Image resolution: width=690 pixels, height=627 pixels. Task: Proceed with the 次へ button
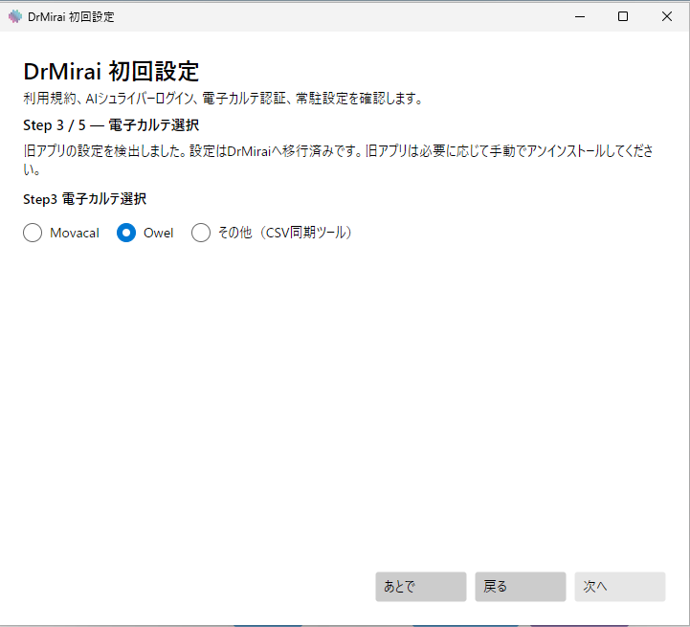pos(619,587)
